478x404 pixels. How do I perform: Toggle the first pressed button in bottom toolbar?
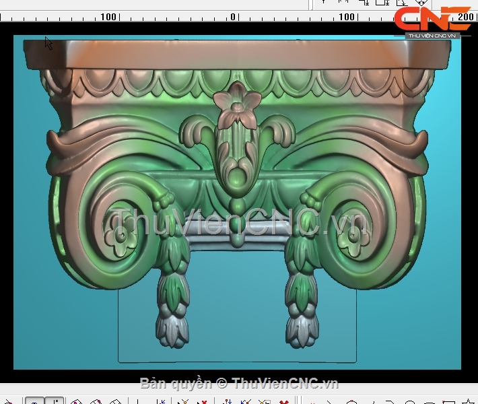point(34,401)
